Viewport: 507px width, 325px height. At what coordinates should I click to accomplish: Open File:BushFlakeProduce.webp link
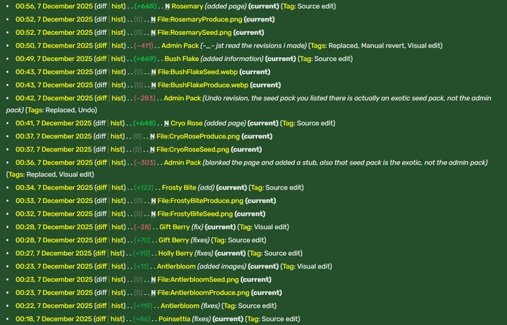[x=203, y=85]
